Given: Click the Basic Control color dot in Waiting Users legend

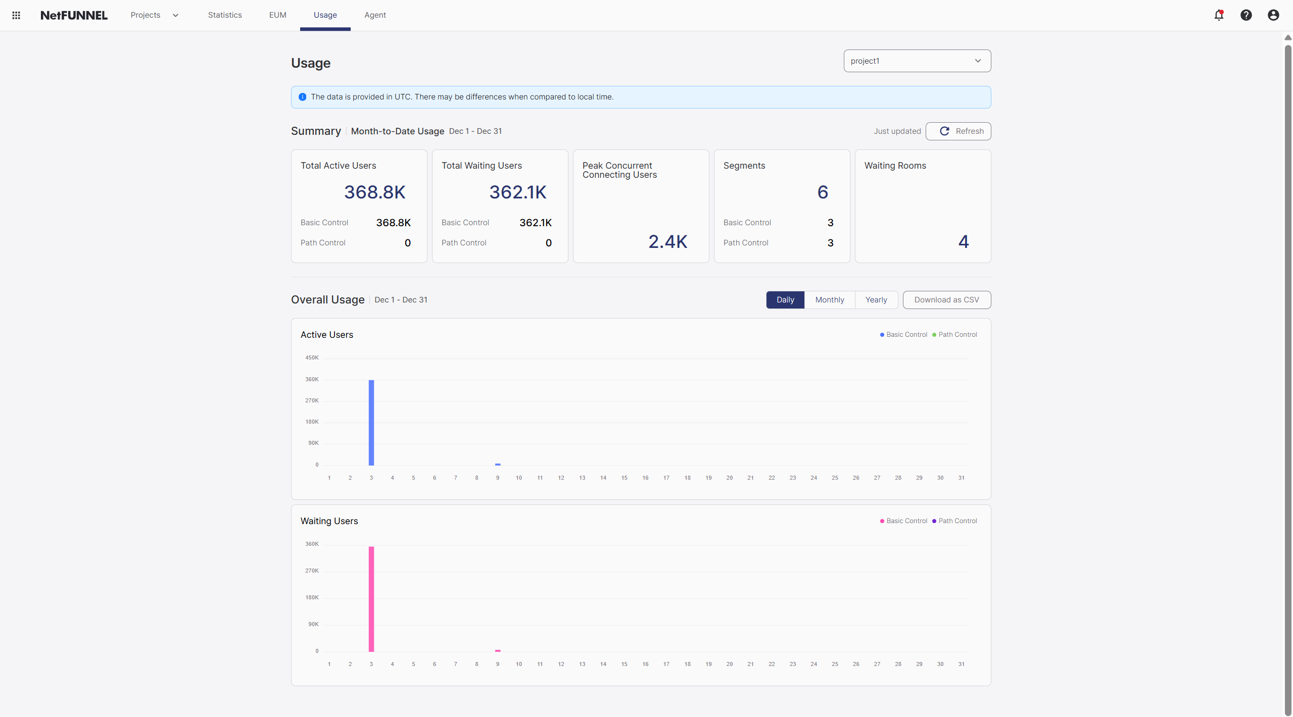Looking at the screenshot, I should tap(882, 521).
